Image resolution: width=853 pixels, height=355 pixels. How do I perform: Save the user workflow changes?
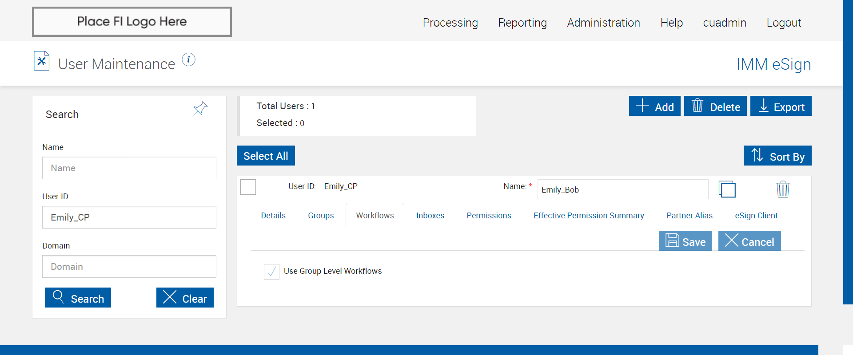(x=685, y=241)
